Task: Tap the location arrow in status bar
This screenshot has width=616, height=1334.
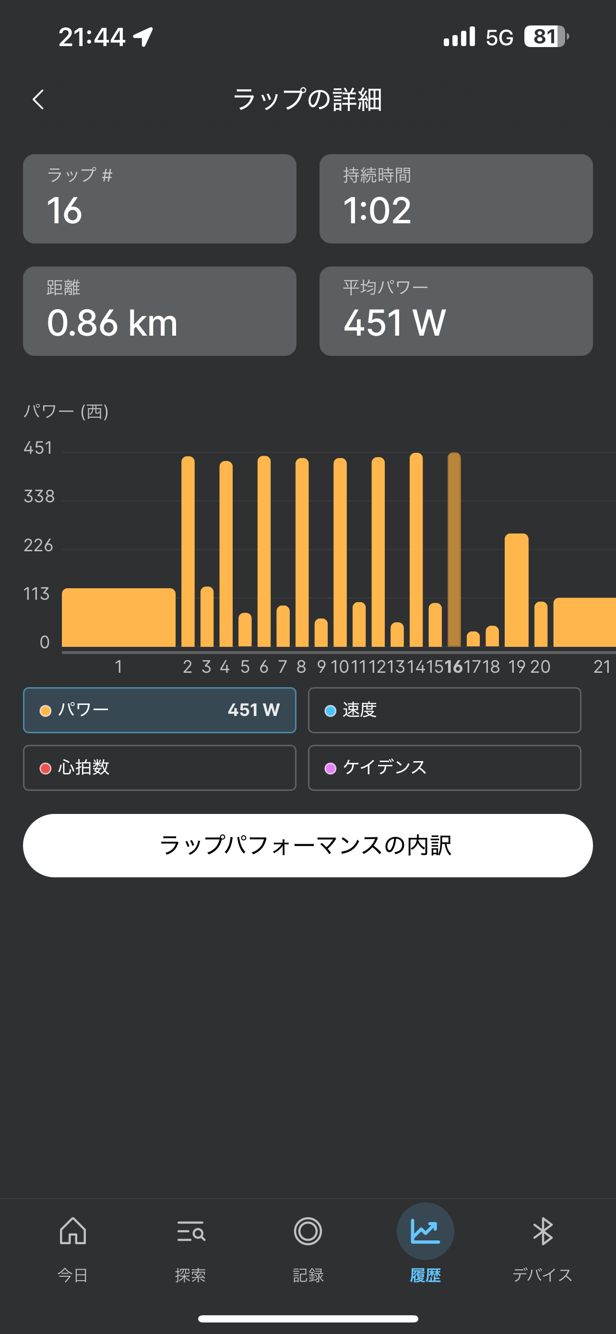Action: point(143,37)
